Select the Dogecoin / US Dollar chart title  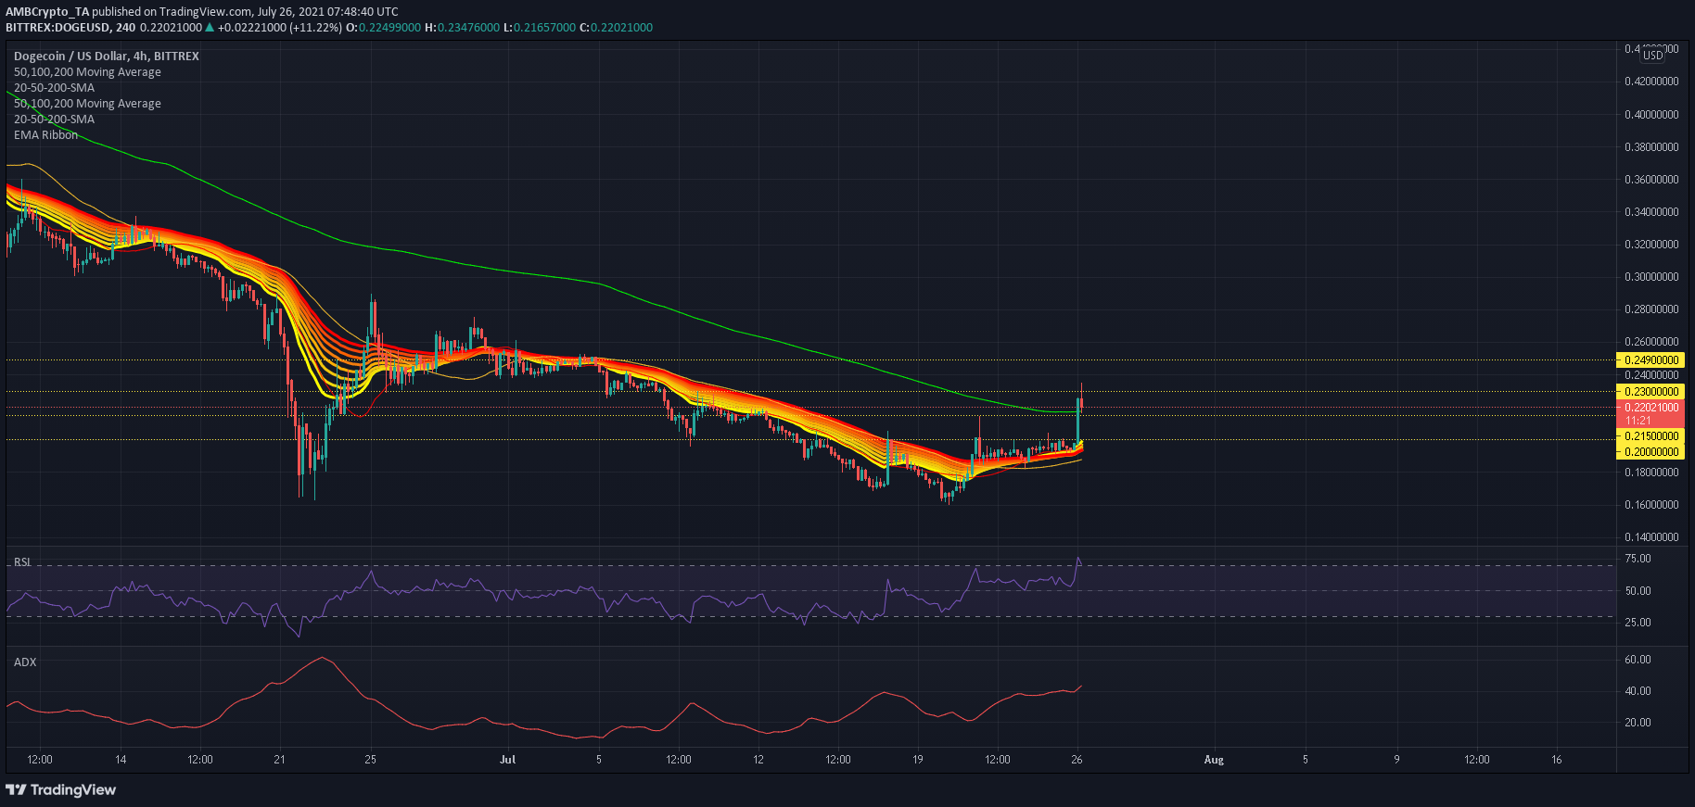[107, 56]
